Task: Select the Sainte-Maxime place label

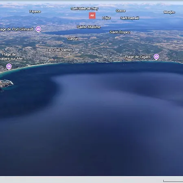Action: click(x=89, y=27)
